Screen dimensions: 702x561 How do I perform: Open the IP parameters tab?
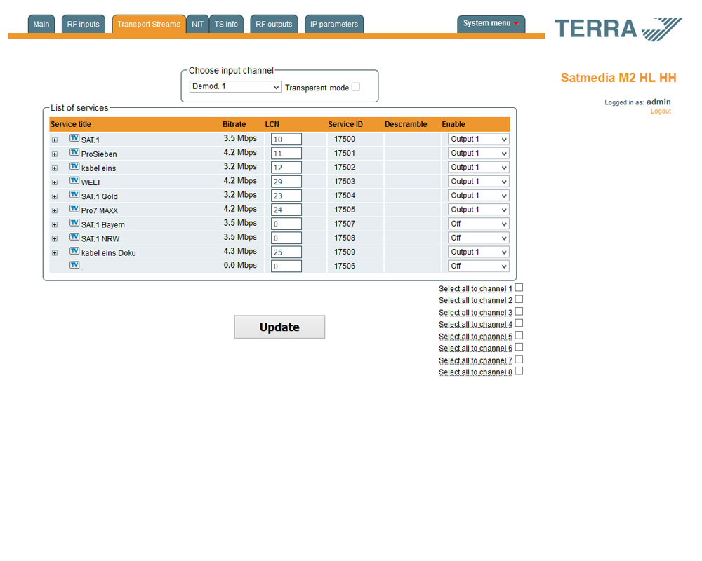click(334, 25)
